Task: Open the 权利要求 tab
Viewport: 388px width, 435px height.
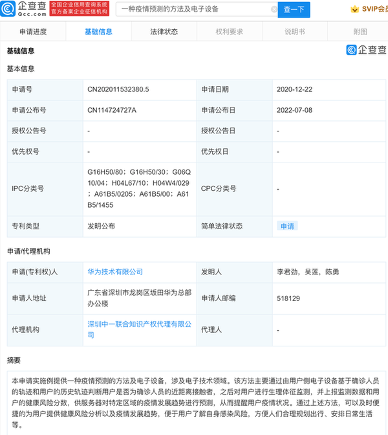Action: point(230,32)
